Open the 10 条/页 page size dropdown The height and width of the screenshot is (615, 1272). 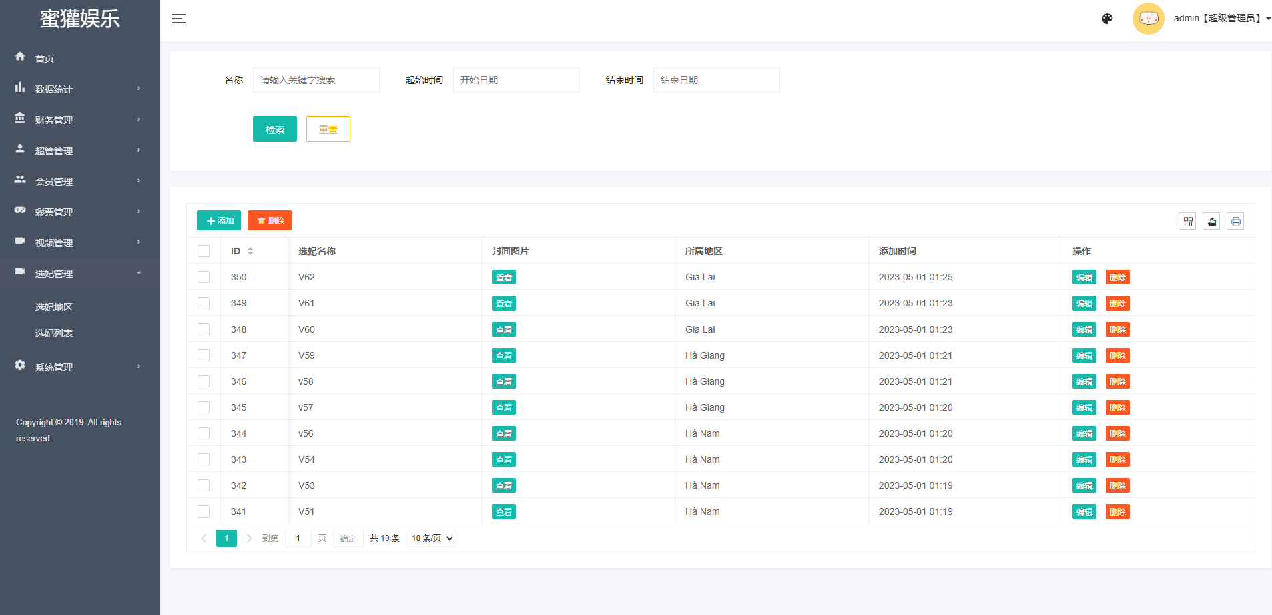[431, 538]
